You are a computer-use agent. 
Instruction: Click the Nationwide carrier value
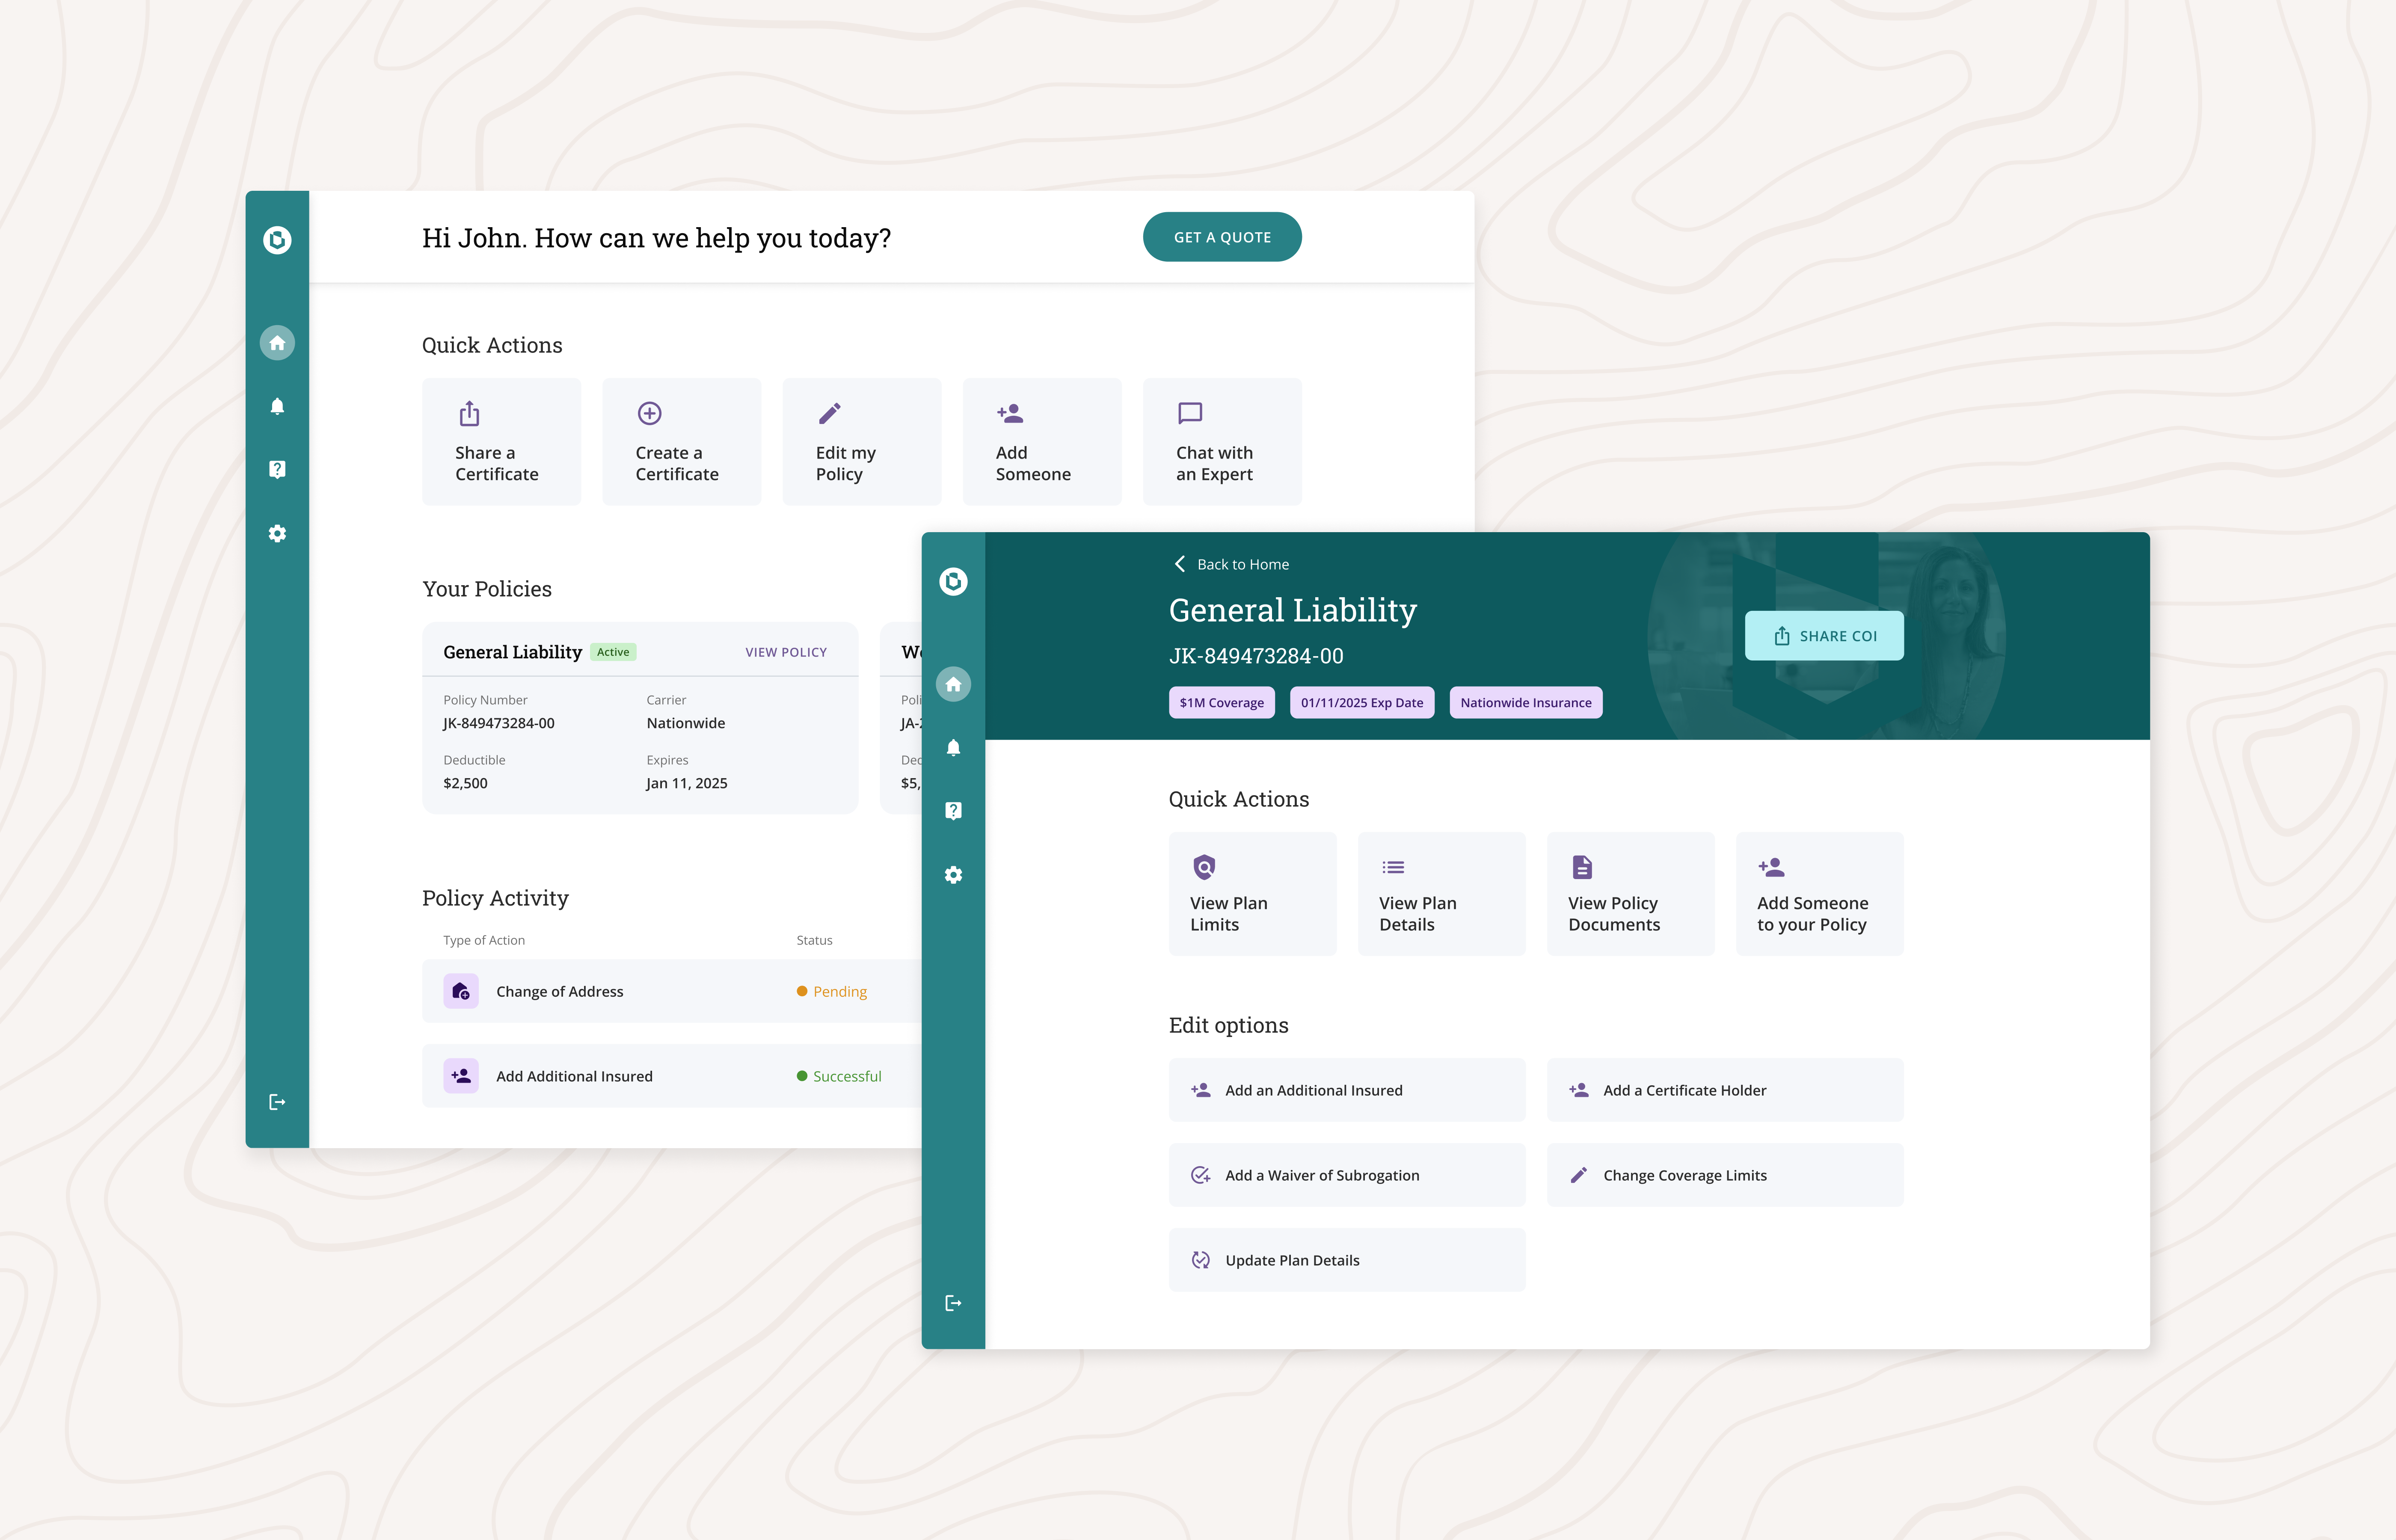(686, 723)
